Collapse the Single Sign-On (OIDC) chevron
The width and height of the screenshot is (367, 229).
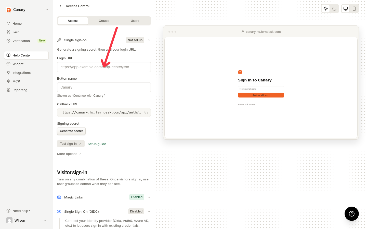coord(149,211)
